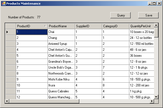Click the vertical scrollbar down arrow
This screenshot has height=108, width=163.
coord(156,97)
